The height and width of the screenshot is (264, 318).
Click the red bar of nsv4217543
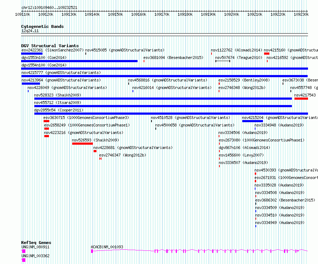[x=301, y=99]
